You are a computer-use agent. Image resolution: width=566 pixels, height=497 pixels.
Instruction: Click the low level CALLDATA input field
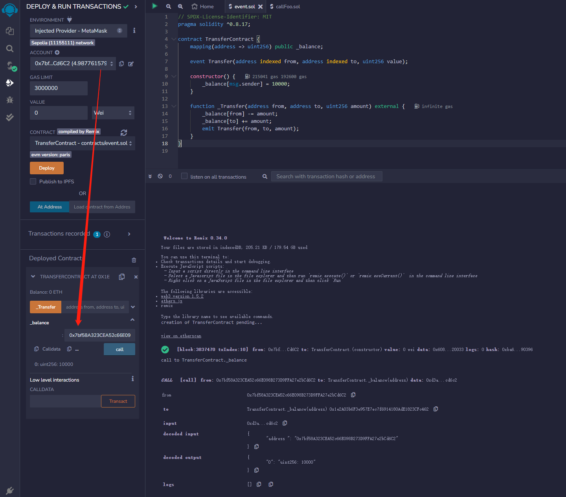click(65, 401)
